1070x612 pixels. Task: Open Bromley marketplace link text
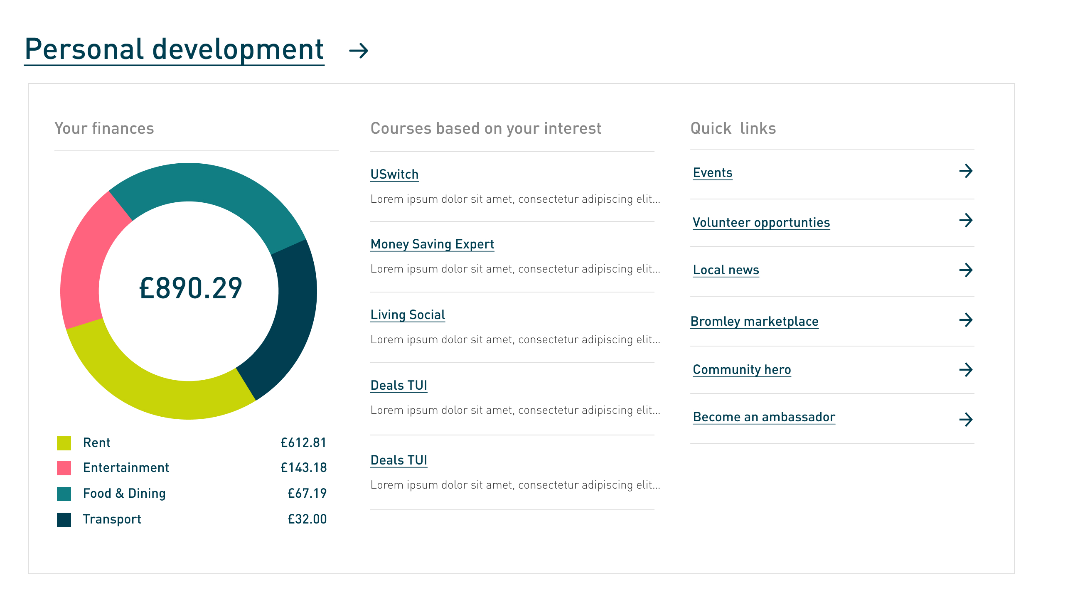[x=754, y=321]
